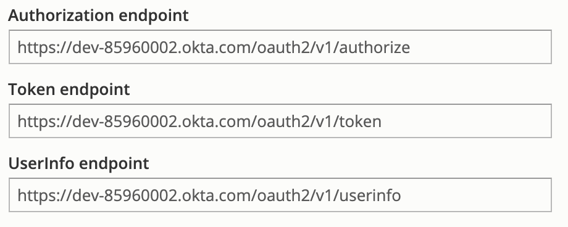Click 'okta.com' in the Token endpoint URL

pyautogui.click(x=215, y=122)
